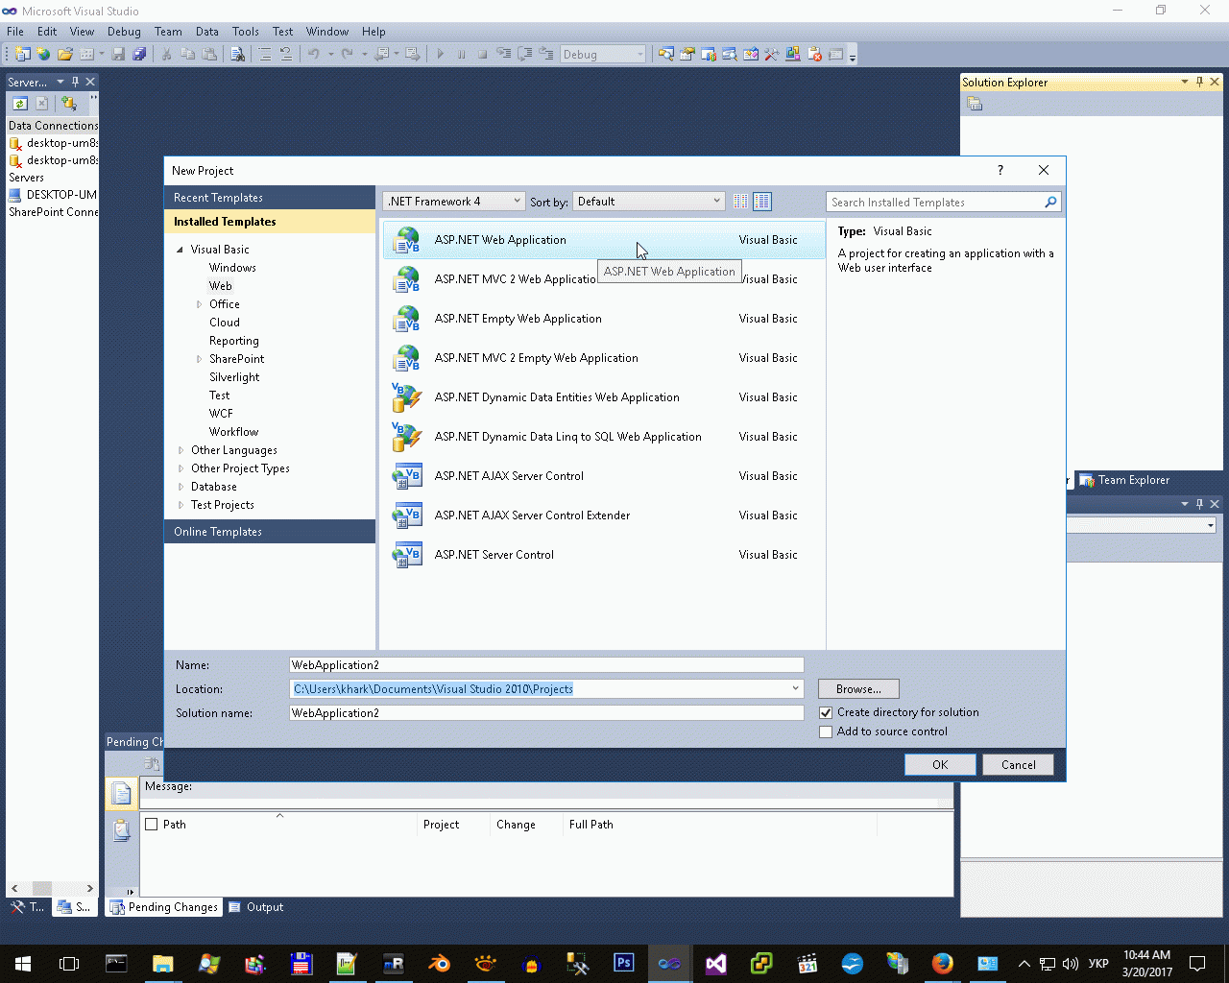This screenshot has width=1229, height=983.
Task: Open the File menu
Action: click(15, 32)
